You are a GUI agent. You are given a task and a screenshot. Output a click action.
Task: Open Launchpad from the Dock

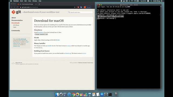tap(61, 94)
